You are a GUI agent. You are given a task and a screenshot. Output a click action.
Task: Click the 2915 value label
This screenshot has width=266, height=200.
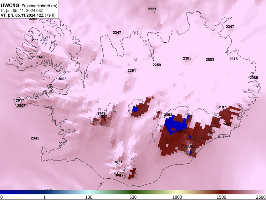click(x=233, y=59)
